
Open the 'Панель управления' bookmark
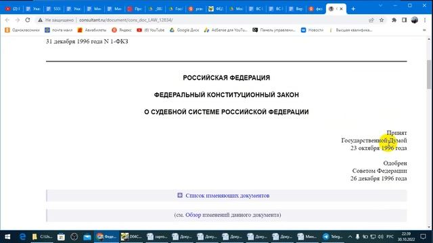click(x=274, y=30)
